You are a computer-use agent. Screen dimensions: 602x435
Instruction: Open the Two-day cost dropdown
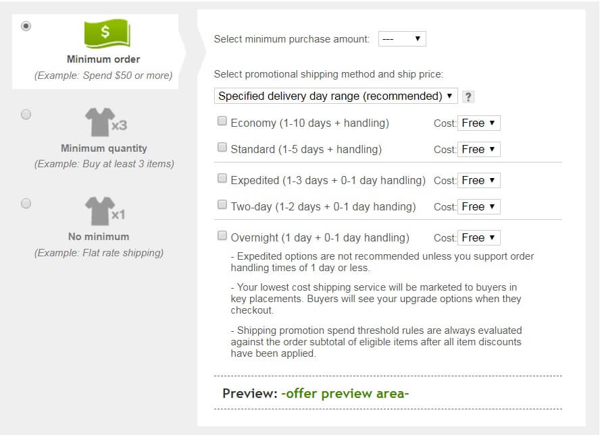point(479,206)
